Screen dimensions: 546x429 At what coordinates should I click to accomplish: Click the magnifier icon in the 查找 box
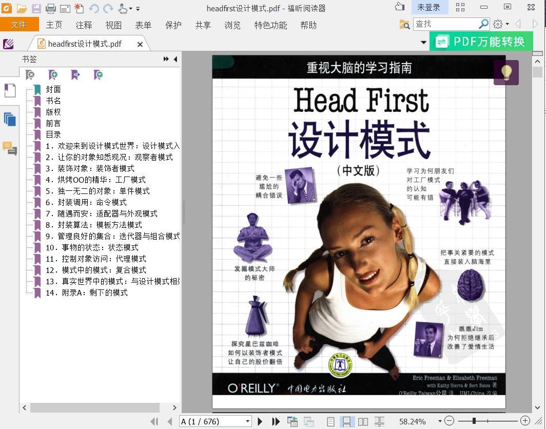point(484,24)
